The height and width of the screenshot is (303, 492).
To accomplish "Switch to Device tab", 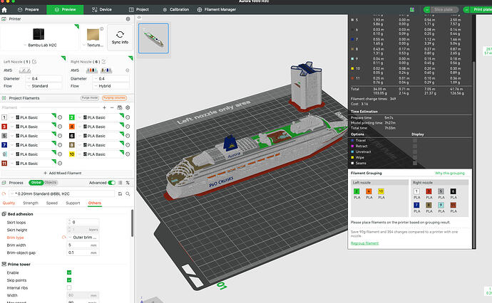I will pos(102,10).
